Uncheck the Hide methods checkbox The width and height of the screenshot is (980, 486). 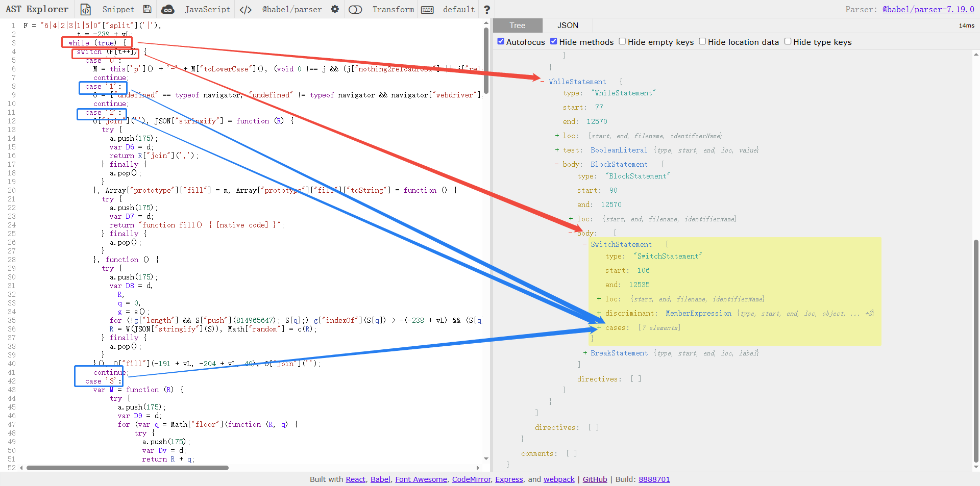click(553, 41)
